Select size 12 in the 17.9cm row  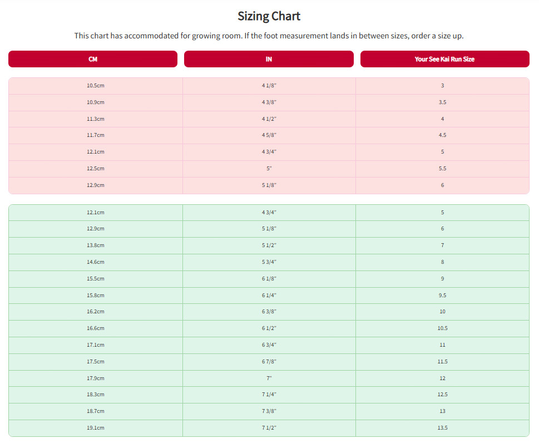[442, 378]
